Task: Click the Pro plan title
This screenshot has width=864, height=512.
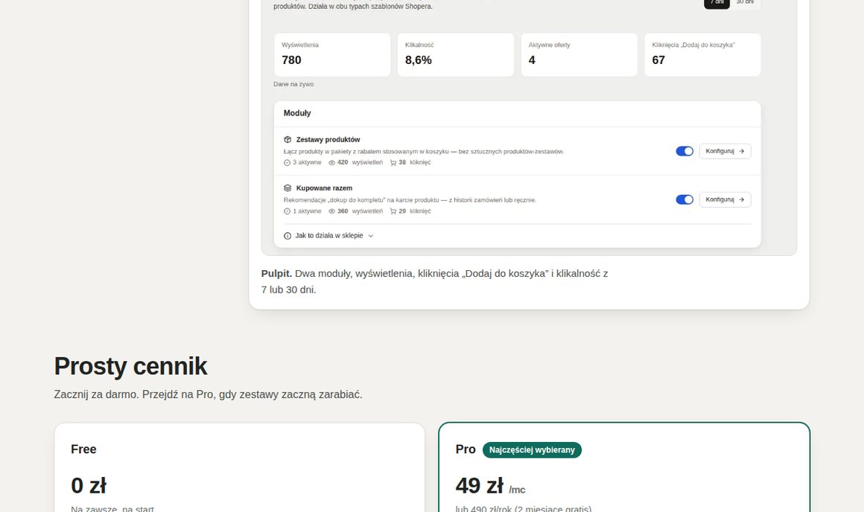Action: click(466, 449)
